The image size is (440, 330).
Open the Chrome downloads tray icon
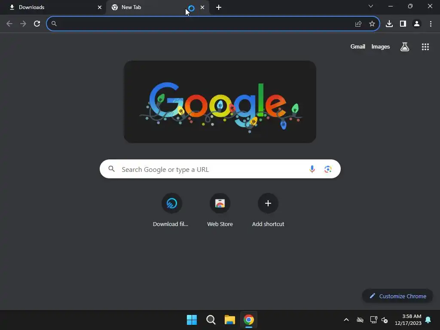[389, 24]
